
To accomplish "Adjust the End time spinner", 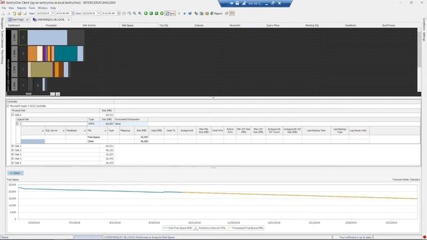I will pyautogui.click(x=119, y=13).
